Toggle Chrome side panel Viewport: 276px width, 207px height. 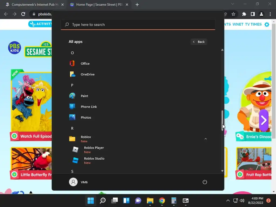click(x=253, y=14)
